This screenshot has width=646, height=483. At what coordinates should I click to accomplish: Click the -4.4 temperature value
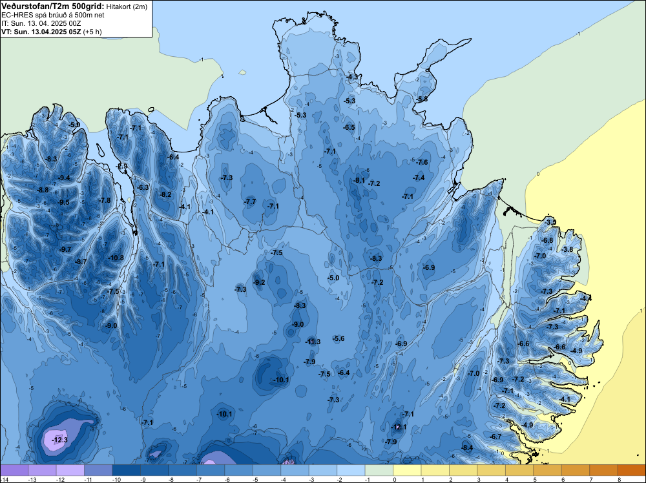(585, 298)
